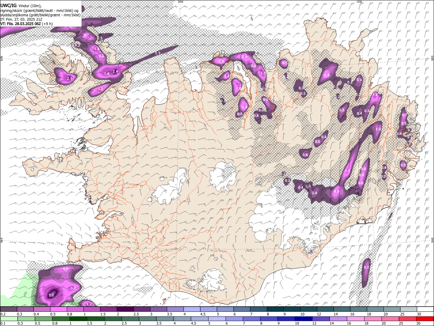Click the valid time 'VT: Fös. 28.03.2025 06Z'

(x=21, y=24)
